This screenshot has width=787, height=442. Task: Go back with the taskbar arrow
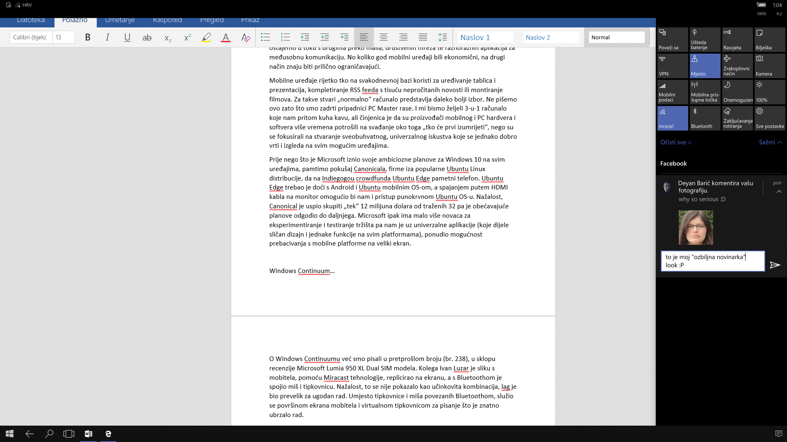pyautogui.click(x=30, y=434)
